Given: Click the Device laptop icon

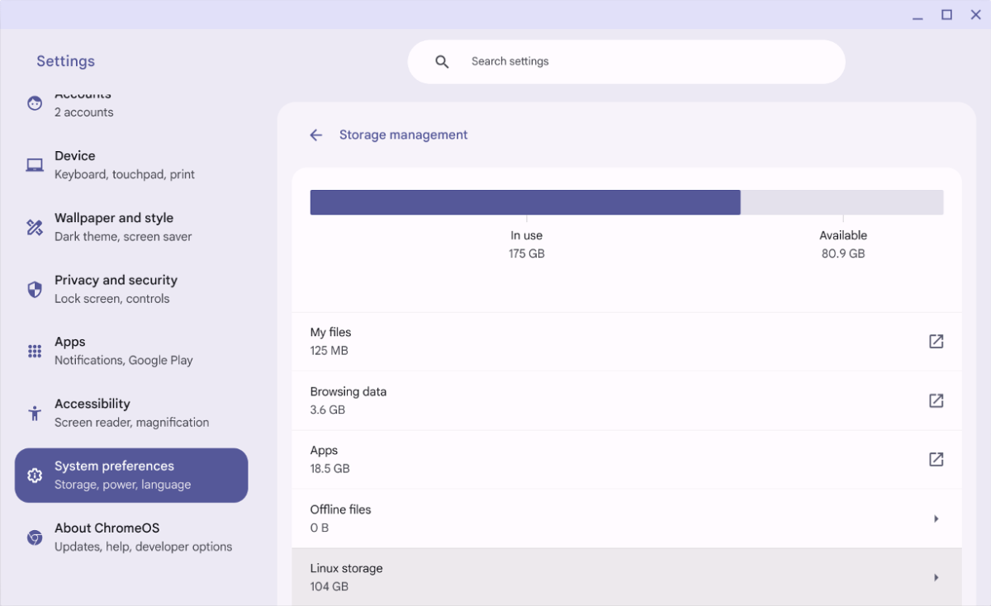Looking at the screenshot, I should 35,165.
